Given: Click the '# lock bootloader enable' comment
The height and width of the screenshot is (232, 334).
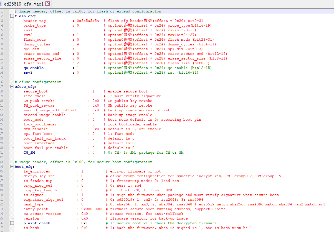Looking at the screenshot, I should [x=130, y=124].
